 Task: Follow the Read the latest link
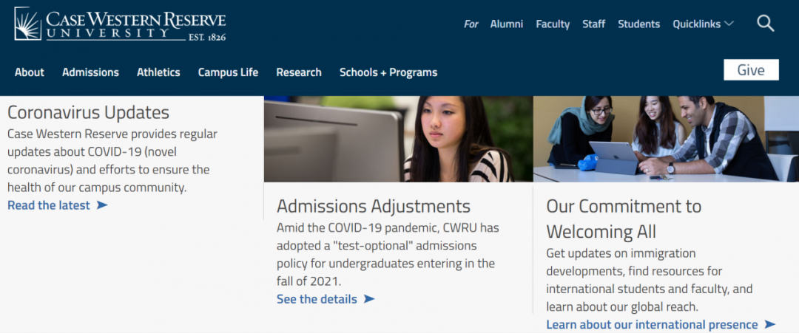click(x=48, y=205)
